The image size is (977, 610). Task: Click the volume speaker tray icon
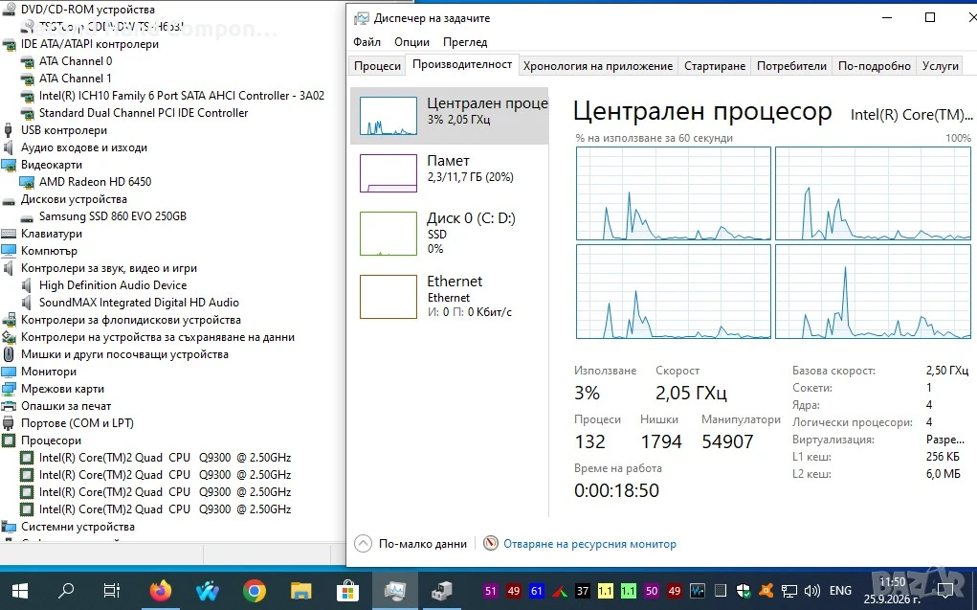[x=811, y=590]
